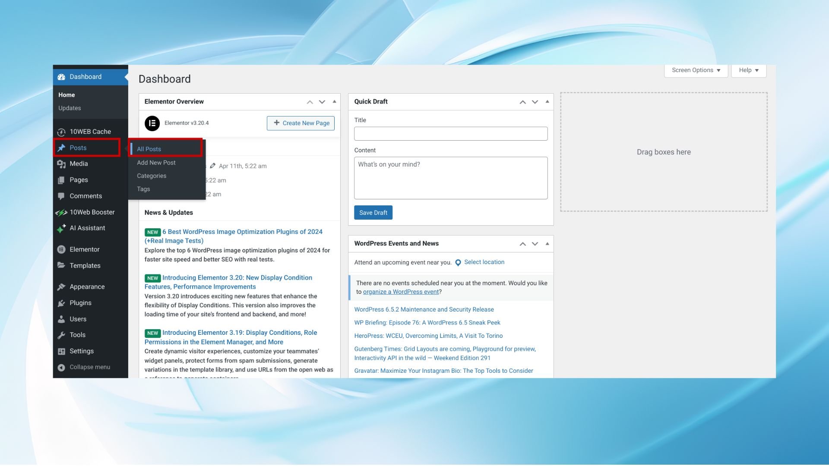Click the Title field in Quick Draft

450,133
